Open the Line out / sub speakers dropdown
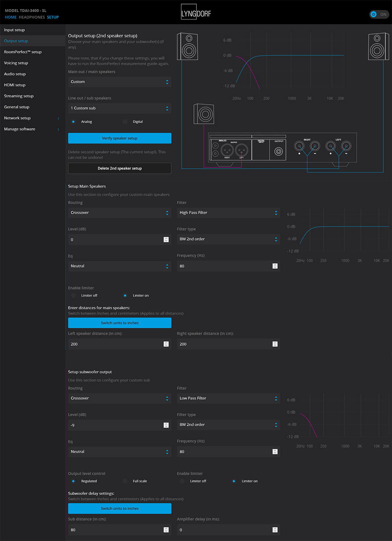 (x=119, y=108)
